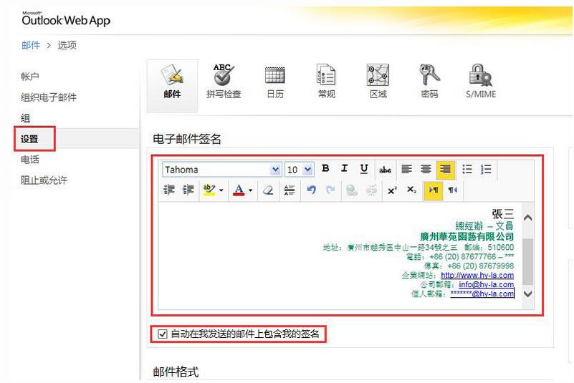Open 阻止或允许 in sidebar

(x=44, y=180)
